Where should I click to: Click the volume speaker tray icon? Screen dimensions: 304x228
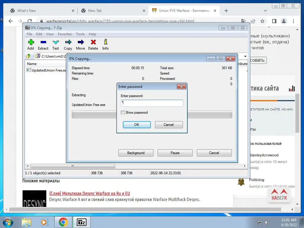point(267,222)
